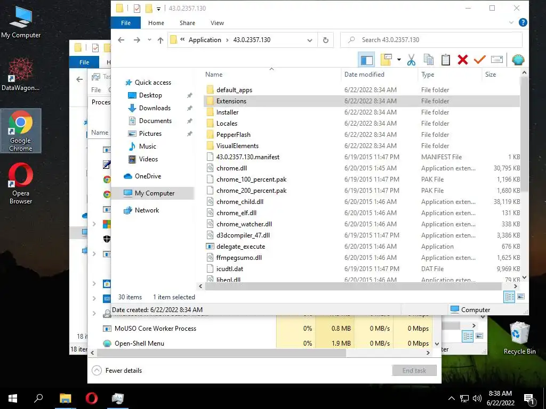The height and width of the screenshot is (409, 546).
Task: Toggle the navigation pane toolbar button
Action: coord(366,60)
